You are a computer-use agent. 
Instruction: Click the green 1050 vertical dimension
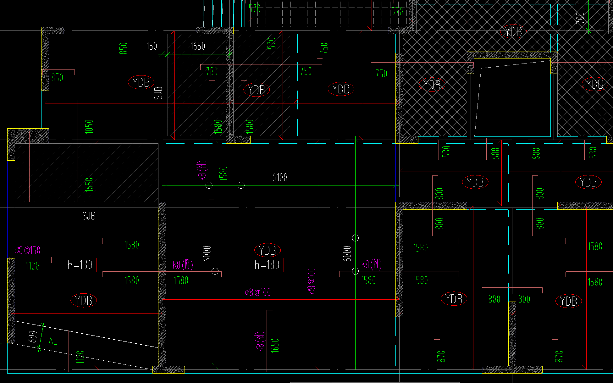89,126
